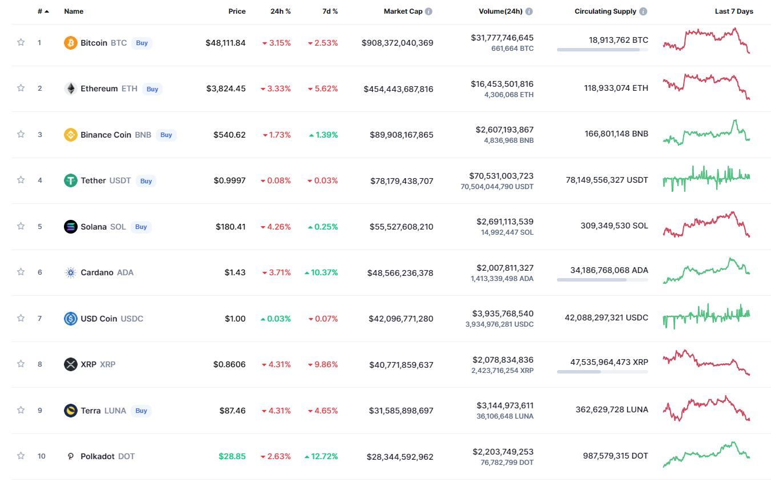The image size is (771, 482).
Task: Click the Volume(24h) info icon
Action: pyautogui.click(x=529, y=11)
